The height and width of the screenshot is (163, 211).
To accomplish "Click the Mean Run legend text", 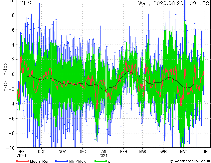I will coord(40,161).
